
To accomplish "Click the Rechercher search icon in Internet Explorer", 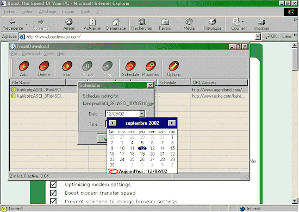I will coord(142,22).
